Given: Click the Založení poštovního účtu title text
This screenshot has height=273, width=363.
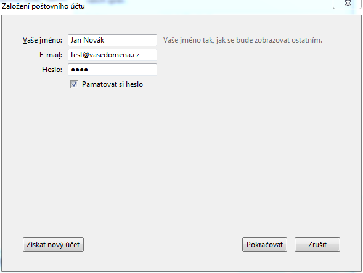Looking at the screenshot, I should [43, 6].
